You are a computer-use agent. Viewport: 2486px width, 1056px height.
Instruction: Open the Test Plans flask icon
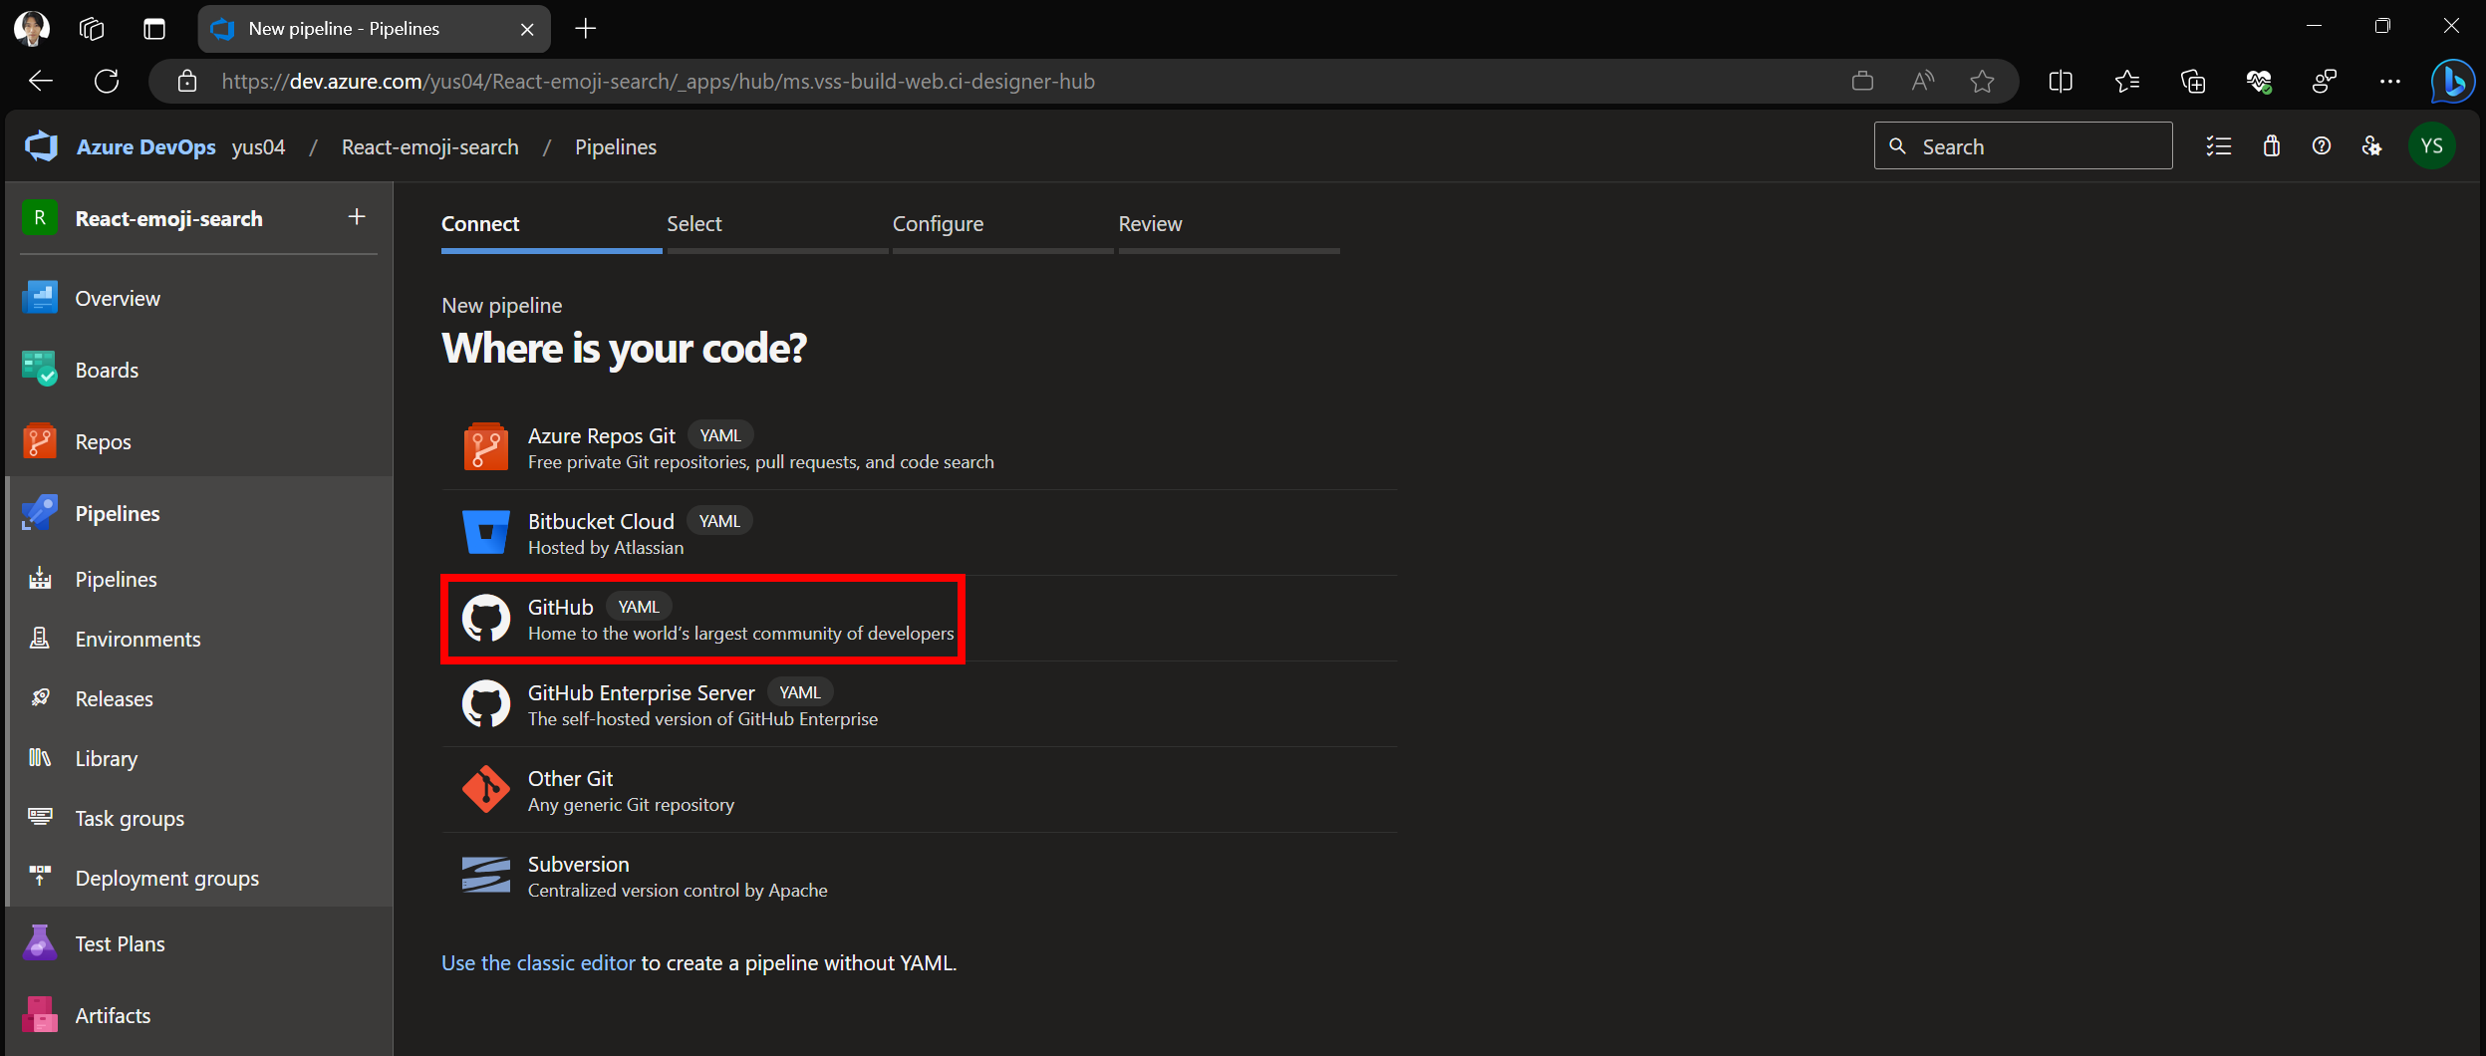(x=40, y=943)
